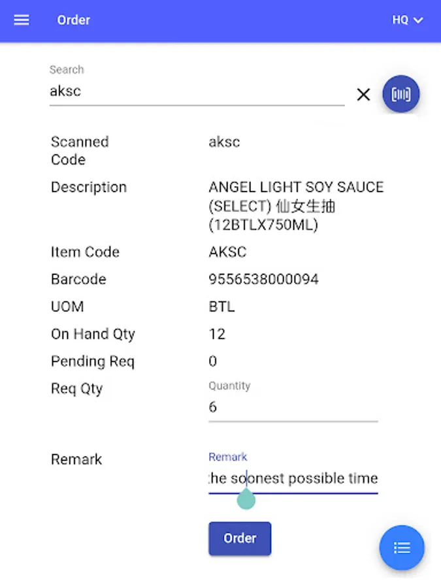Image resolution: width=441 pixels, height=588 pixels.
Task: Select the BTL unit of measure value
Action: 221,306
